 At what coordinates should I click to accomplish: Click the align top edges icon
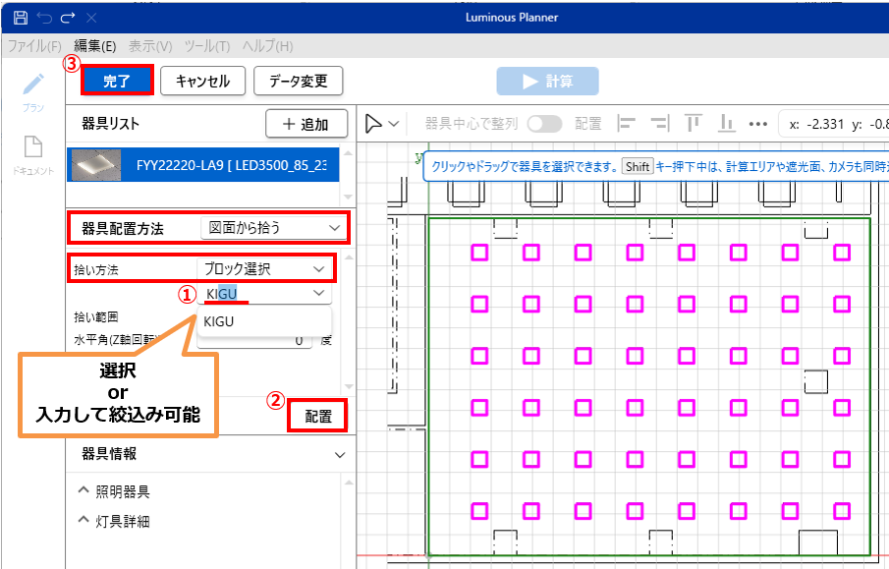click(693, 124)
